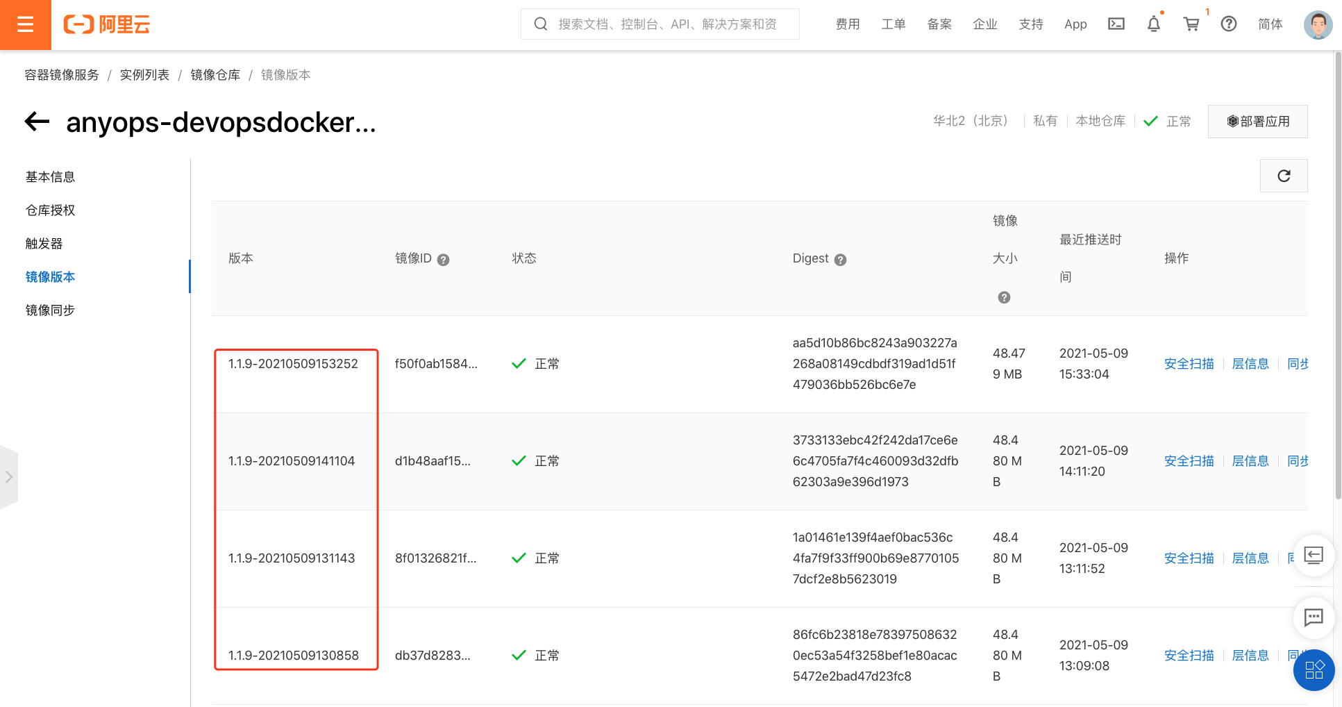Click the digest starting with 1a01461e139f
Viewport: 1342px width, 707px height.
(875, 558)
